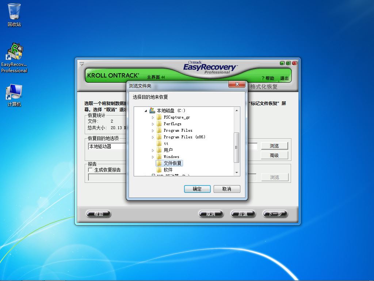Click the bottom 取消 button in EasyRecovery
Screen dimensions: 374x281
pyautogui.click(x=211, y=214)
